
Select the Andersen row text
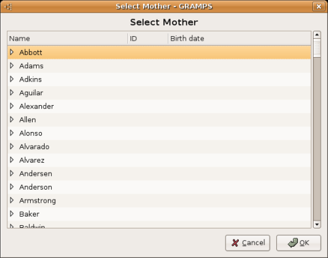[x=35, y=173]
